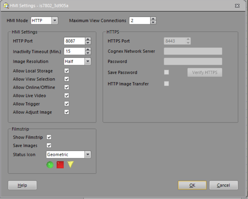
Task: Increase Maximum View Connections value
Action: (x=153, y=19)
